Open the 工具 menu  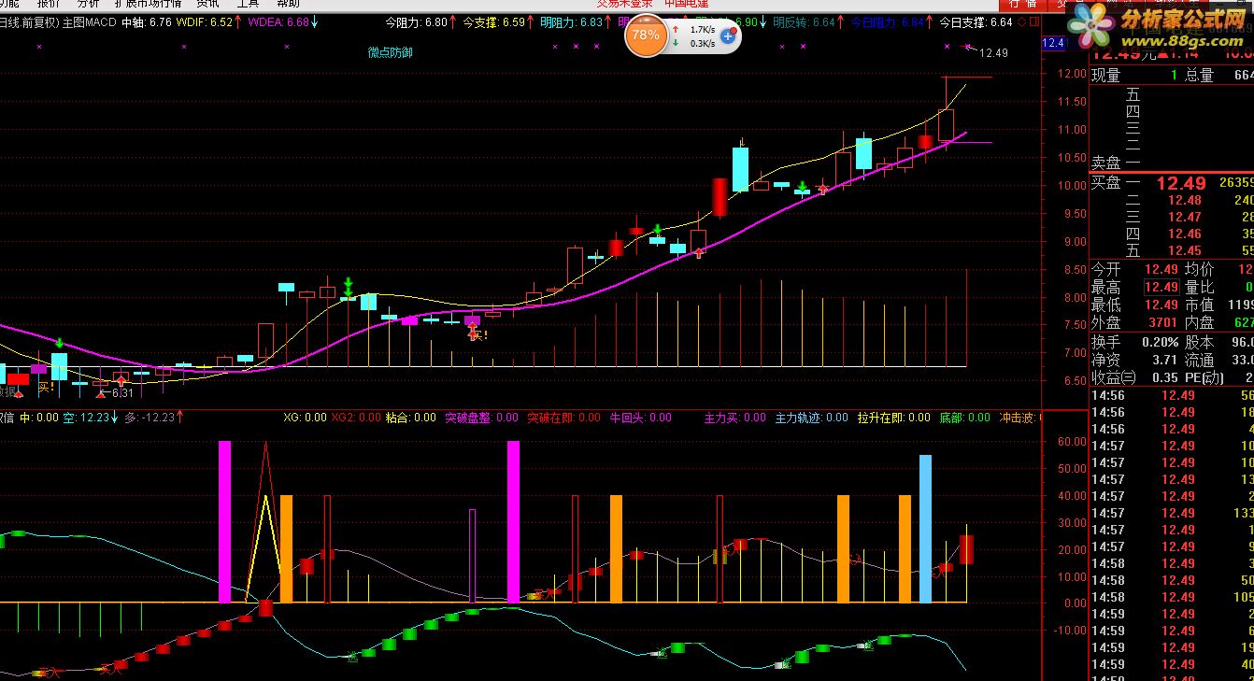(248, 4)
